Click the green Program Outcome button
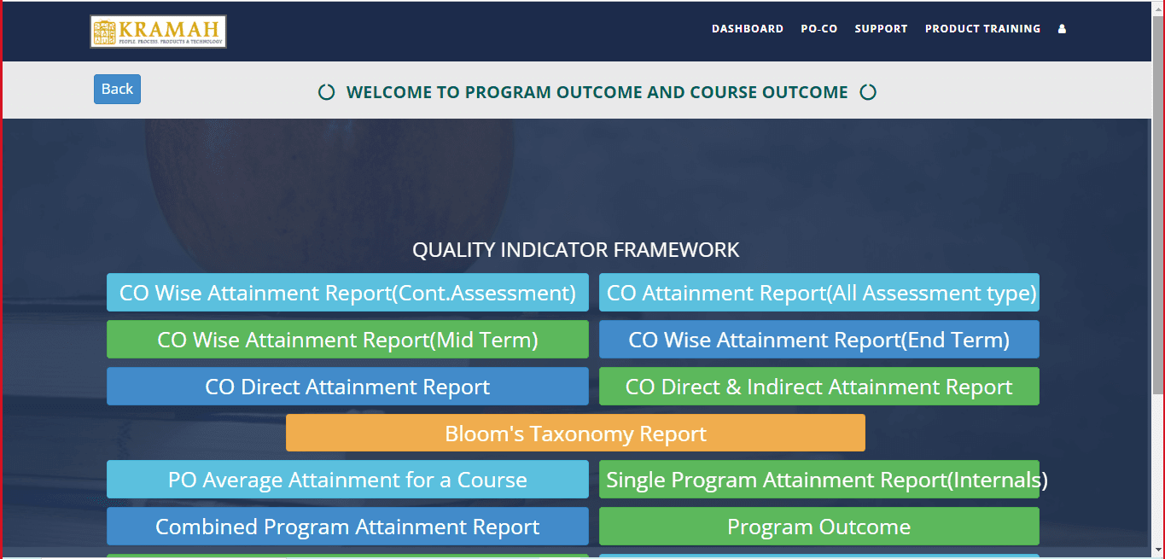1165x559 pixels. coord(818,527)
